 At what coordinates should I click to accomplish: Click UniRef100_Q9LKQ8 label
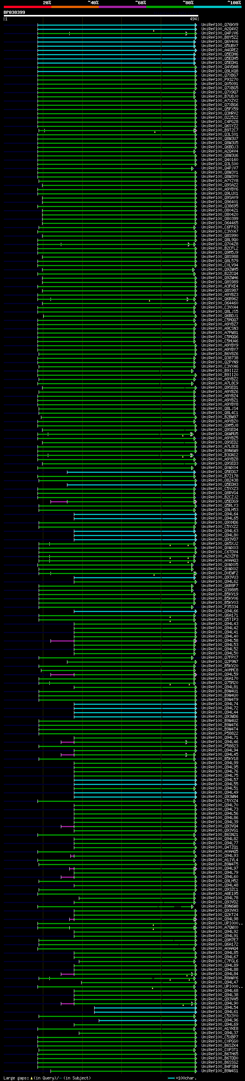click(x=220, y=71)
